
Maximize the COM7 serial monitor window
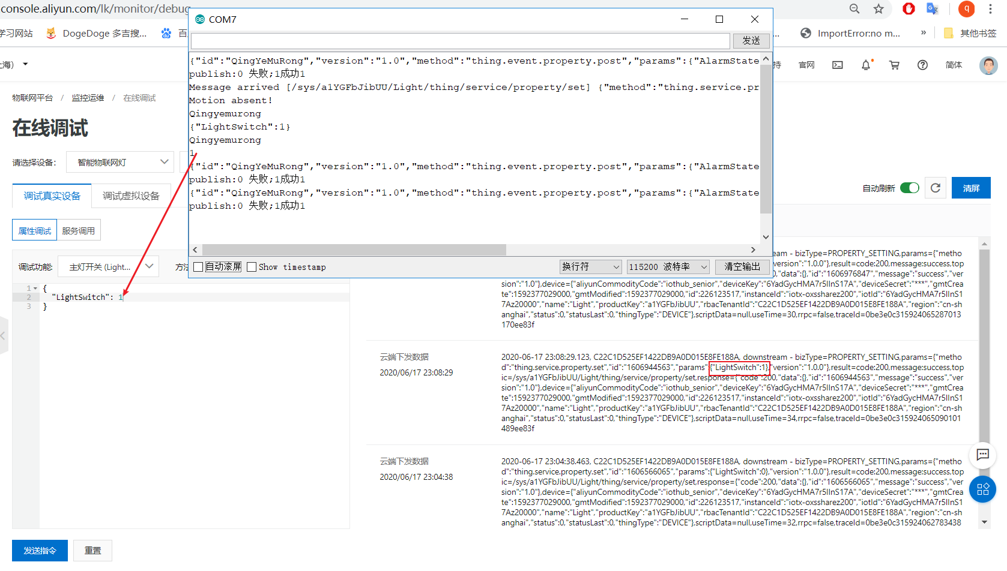click(719, 19)
